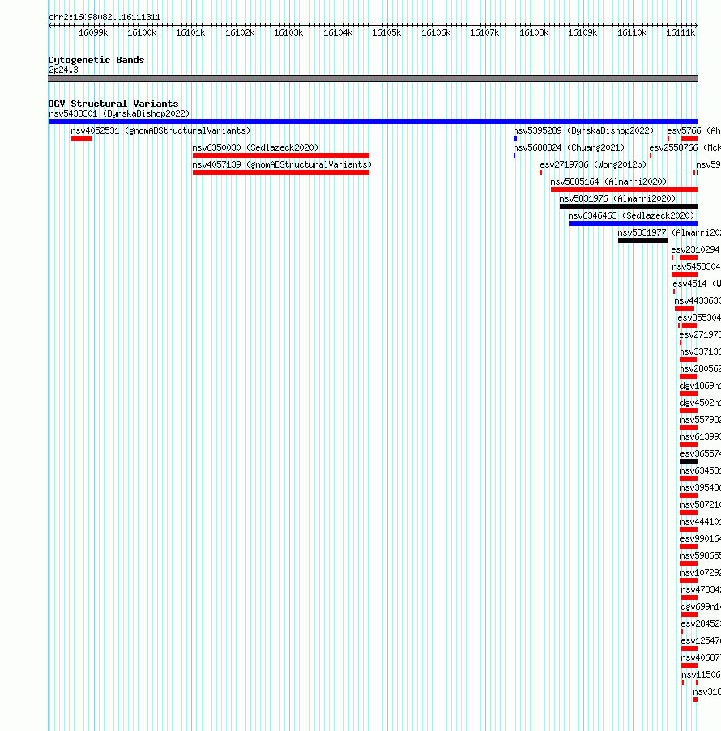Open the nsv10729 variant label

(x=701, y=573)
